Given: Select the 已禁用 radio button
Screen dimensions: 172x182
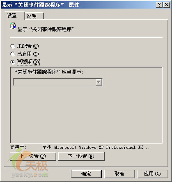Looking at the screenshot, I should [13, 62].
